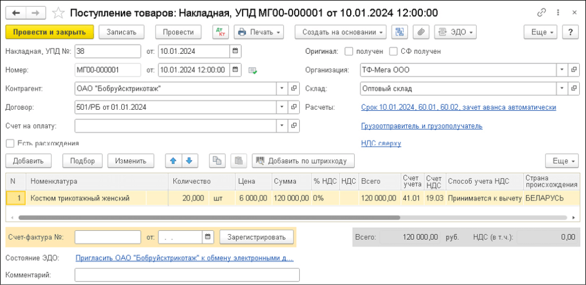
Task: Show accounting entries with Дт/Кт icon
Action: pos(220,32)
